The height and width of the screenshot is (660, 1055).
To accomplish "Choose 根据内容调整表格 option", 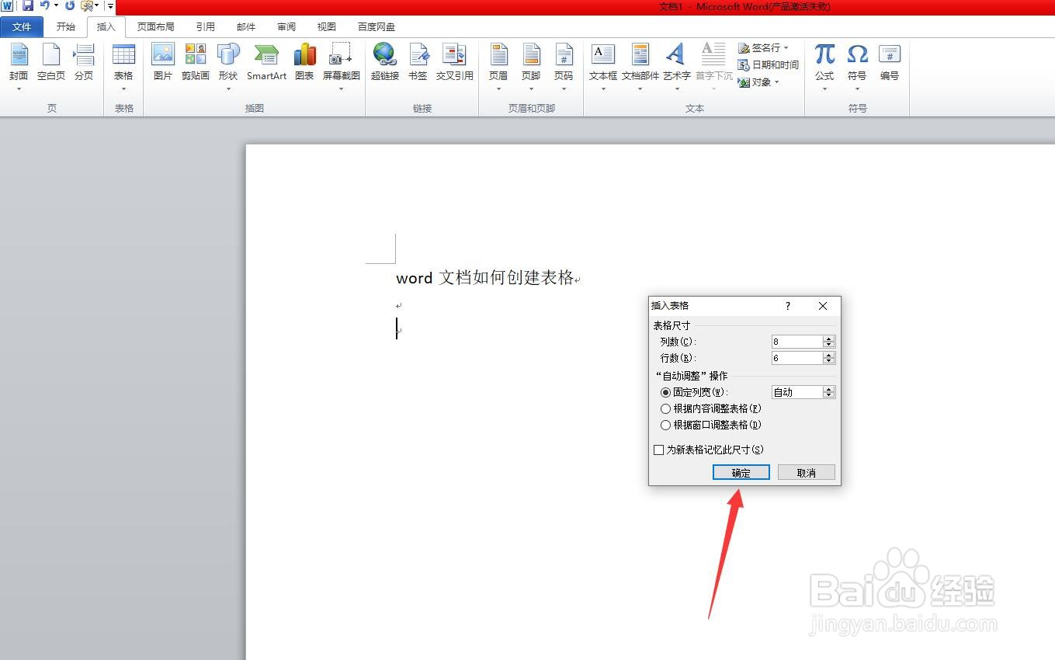I will (665, 408).
